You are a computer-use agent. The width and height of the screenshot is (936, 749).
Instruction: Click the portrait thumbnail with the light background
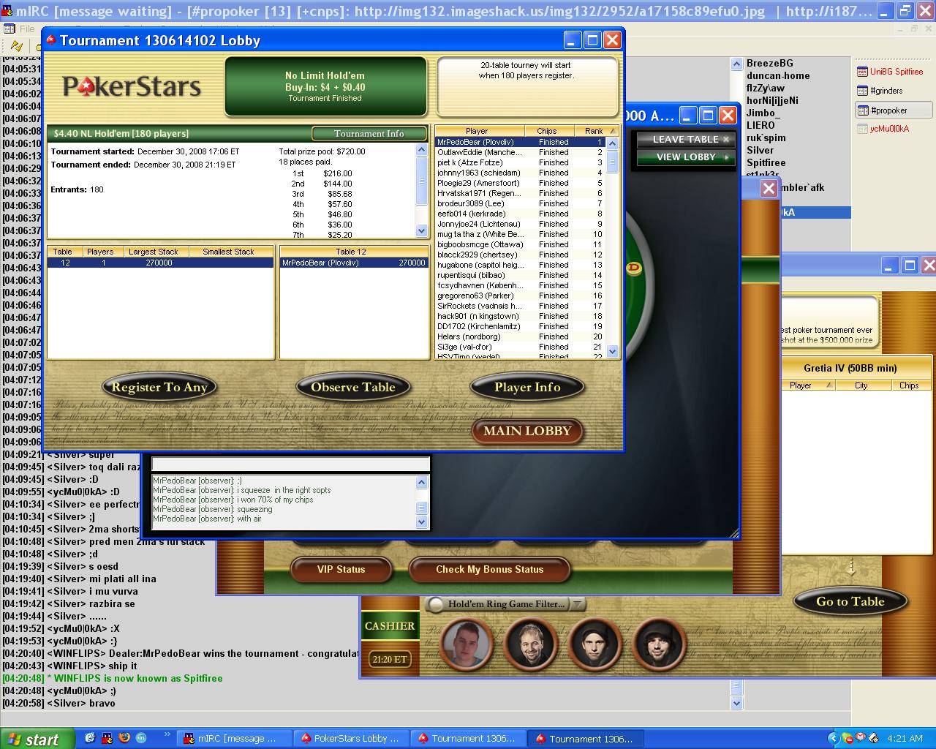(x=467, y=644)
